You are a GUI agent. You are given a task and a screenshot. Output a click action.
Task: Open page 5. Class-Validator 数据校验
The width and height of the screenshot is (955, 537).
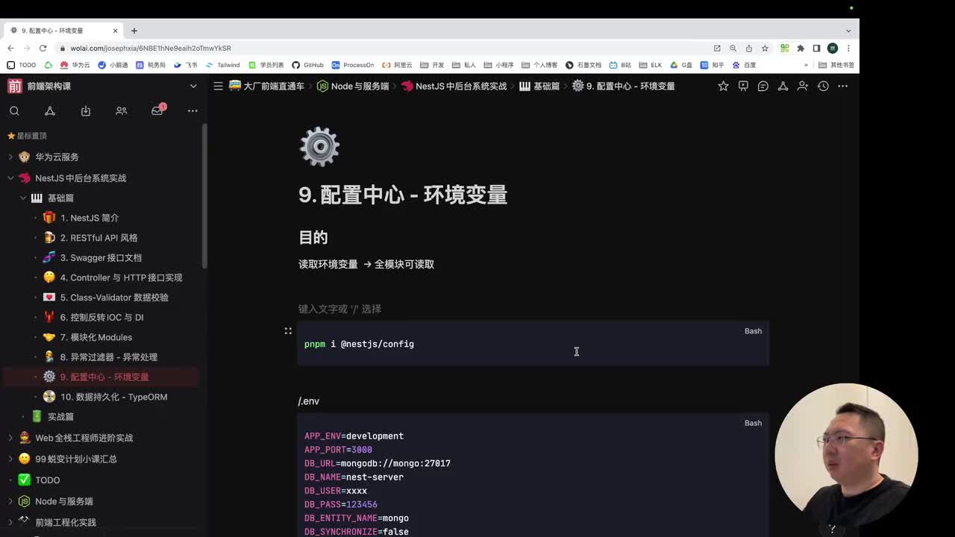pos(114,298)
